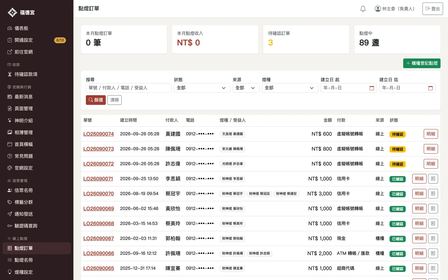Expand the 燈種 filter dropdown

290,88
